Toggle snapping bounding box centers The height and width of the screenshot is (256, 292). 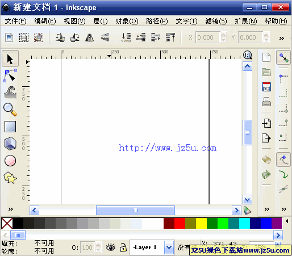(x=283, y=137)
